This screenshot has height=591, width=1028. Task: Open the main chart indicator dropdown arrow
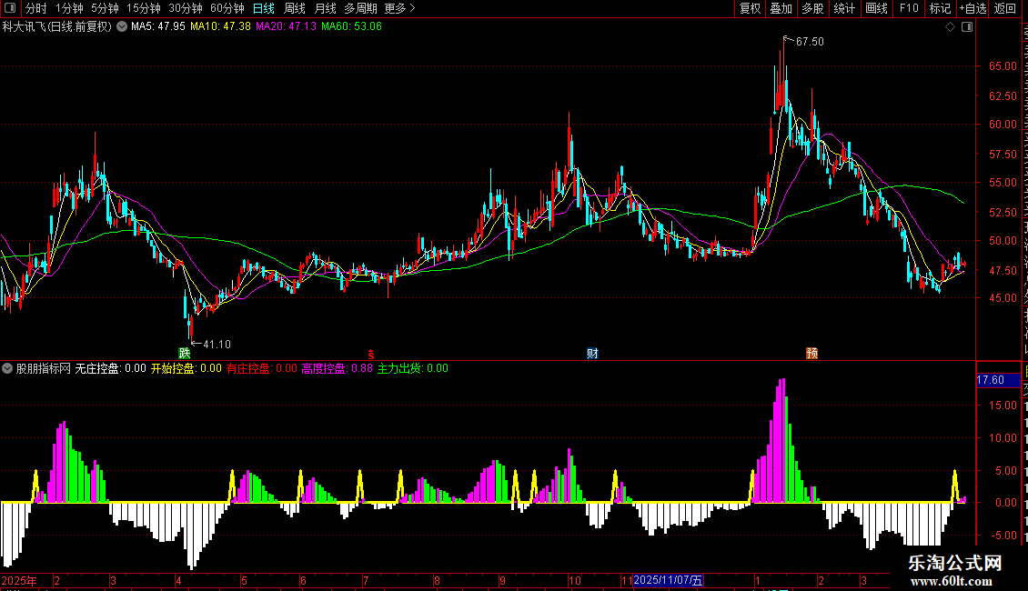pos(122,27)
